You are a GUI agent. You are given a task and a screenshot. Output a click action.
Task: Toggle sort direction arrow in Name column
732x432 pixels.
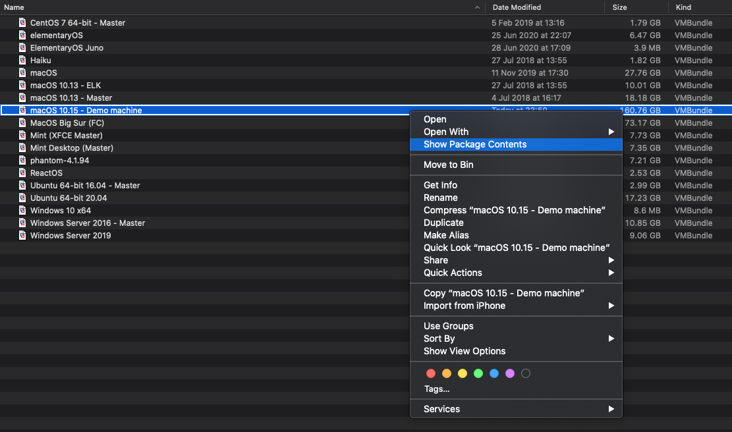(x=477, y=7)
